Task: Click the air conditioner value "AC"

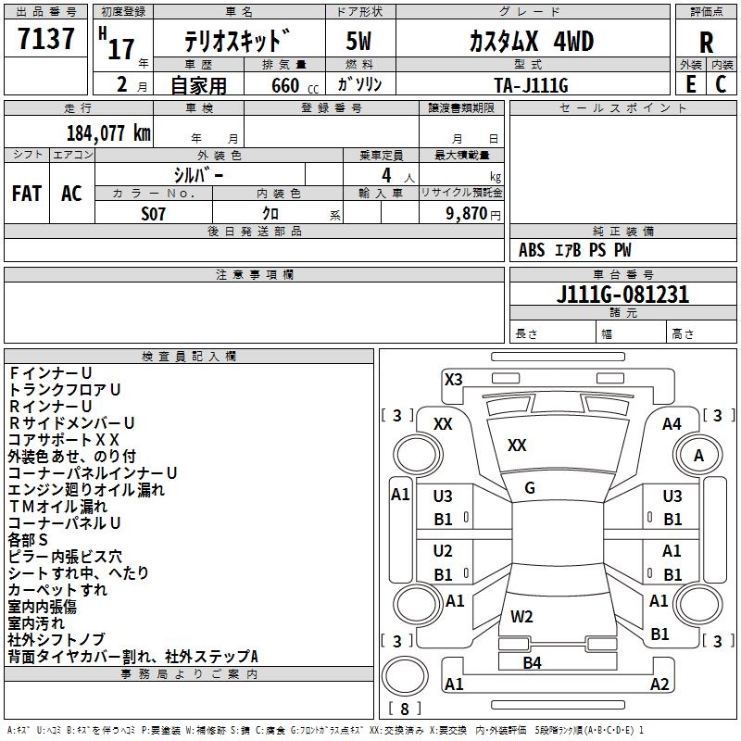Action: coord(71,194)
